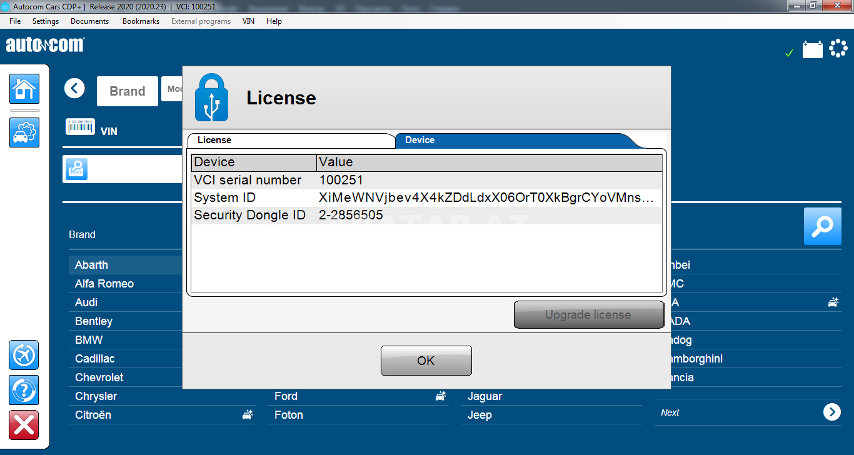Screen dimensions: 854x455
Task: Click the Next link
Action: click(670, 412)
